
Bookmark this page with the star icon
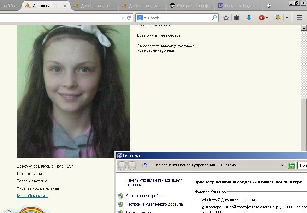tap(226, 18)
